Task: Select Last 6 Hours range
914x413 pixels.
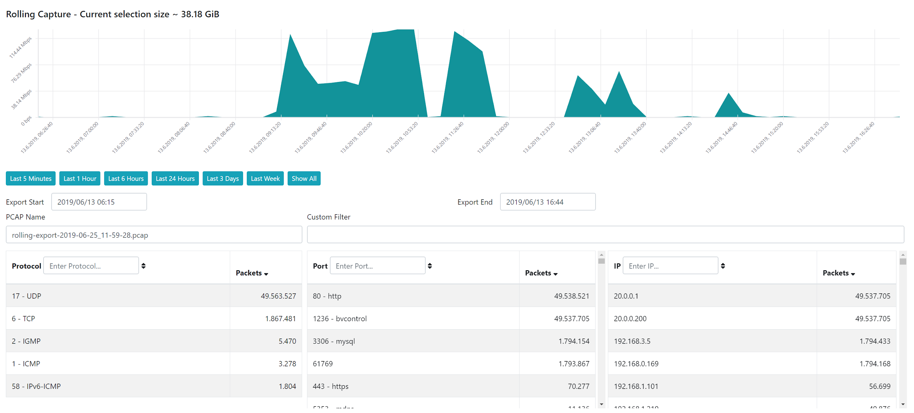Action: pyautogui.click(x=126, y=179)
